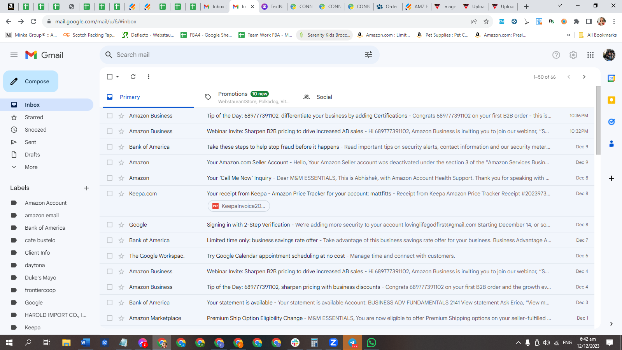The image size is (622, 350).
Task: Open the cafe bustelo label
Action: coord(40,240)
